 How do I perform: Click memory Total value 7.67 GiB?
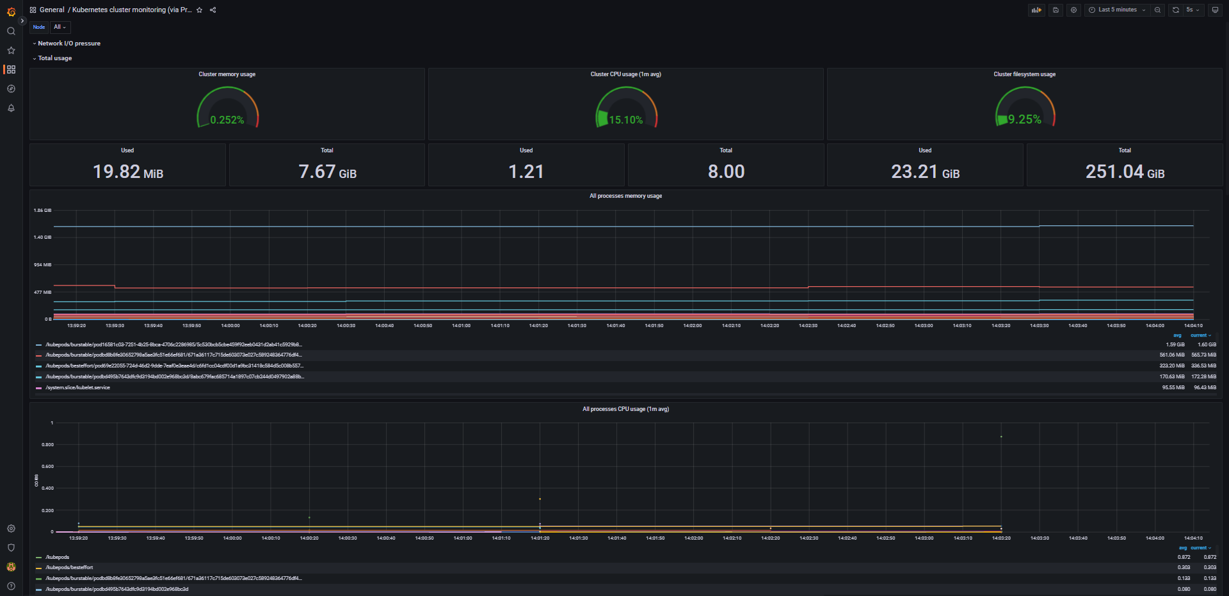[x=327, y=172]
